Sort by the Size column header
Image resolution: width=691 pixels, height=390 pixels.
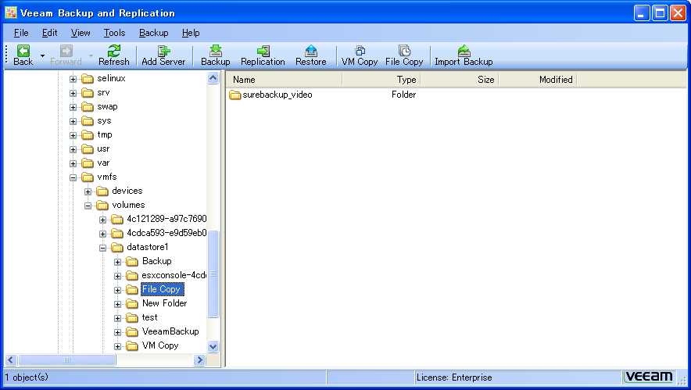[460, 80]
